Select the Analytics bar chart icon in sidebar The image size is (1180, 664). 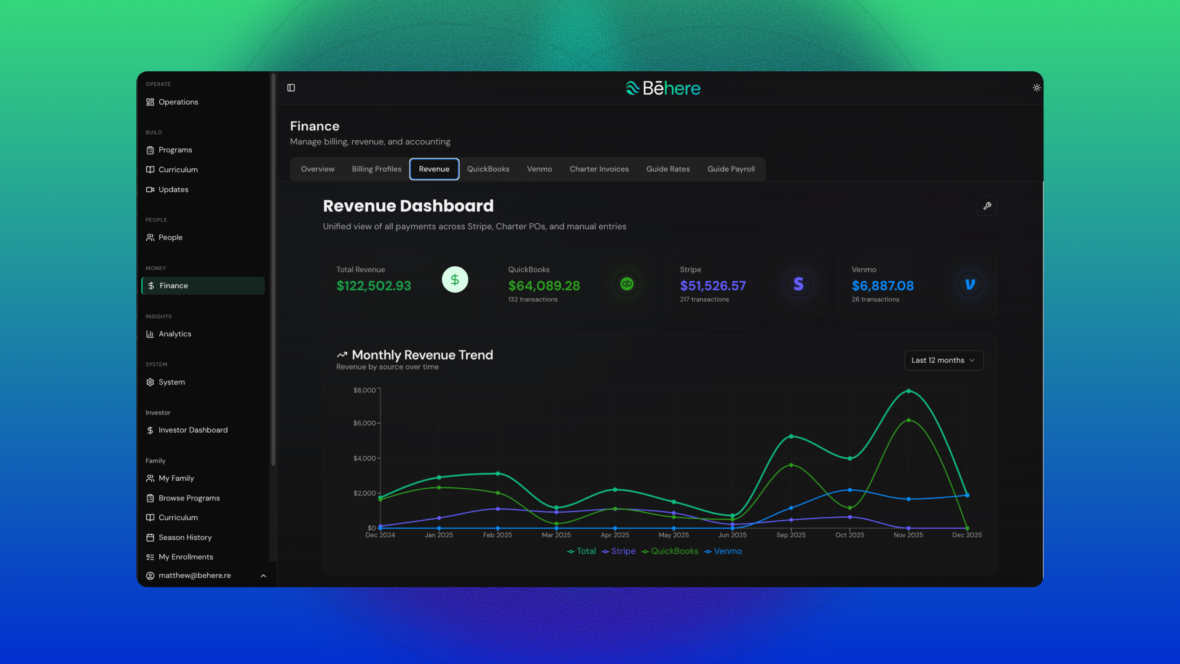click(151, 334)
